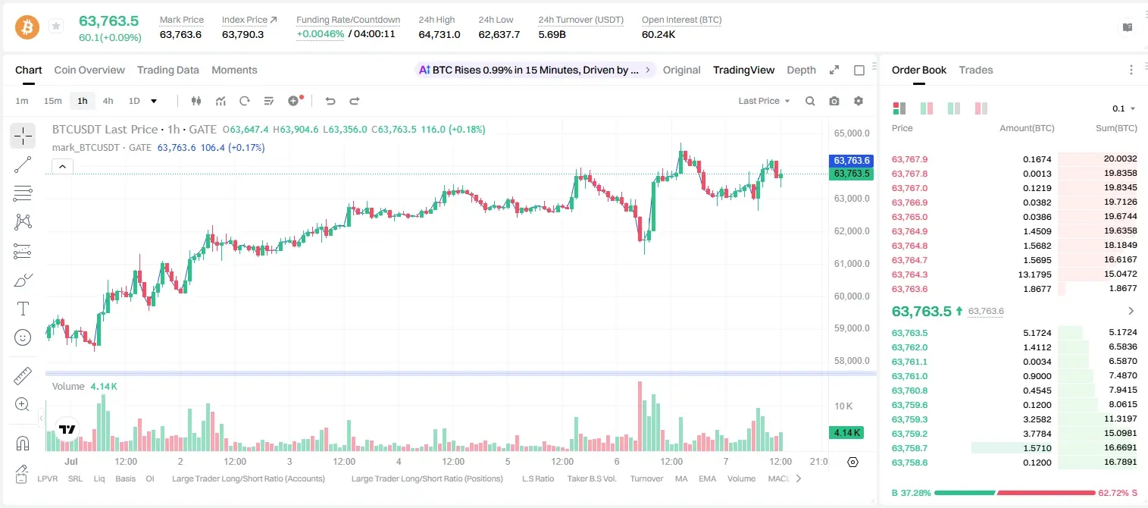Open the BTC Rises AI news banner
This screenshot has width=1148, height=508.
(x=536, y=70)
